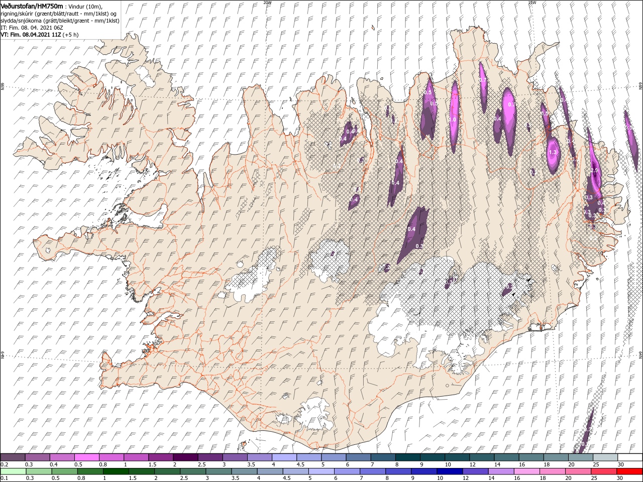Pick the snow legend swatch starting at 12
Viewport: 643px width, 482px height.
482,457
